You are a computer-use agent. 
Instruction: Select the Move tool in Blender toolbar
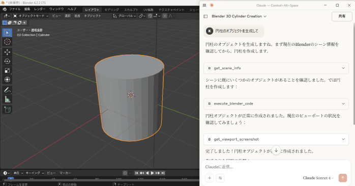[x=7, y=52]
